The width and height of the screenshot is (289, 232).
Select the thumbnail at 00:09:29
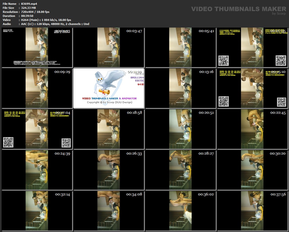click(x=37, y=88)
